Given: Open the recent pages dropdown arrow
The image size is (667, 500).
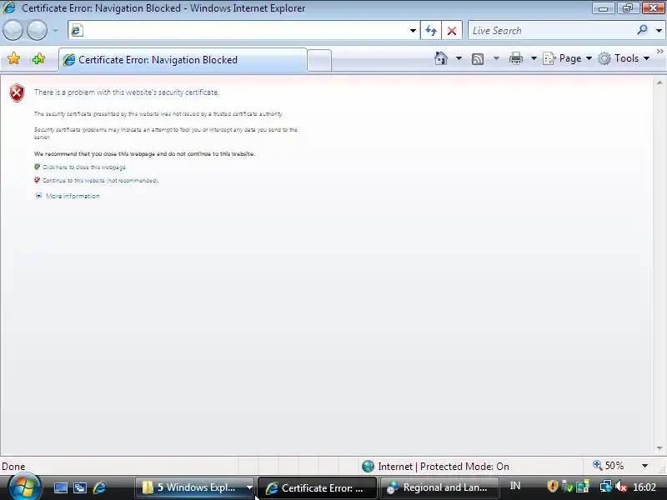Looking at the screenshot, I should pyautogui.click(x=56, y=31).
